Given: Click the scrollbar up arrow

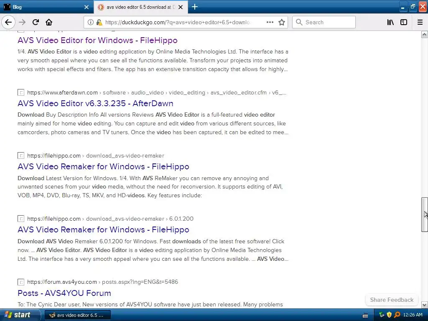Looking at the screenshot, I should [425, 34].
